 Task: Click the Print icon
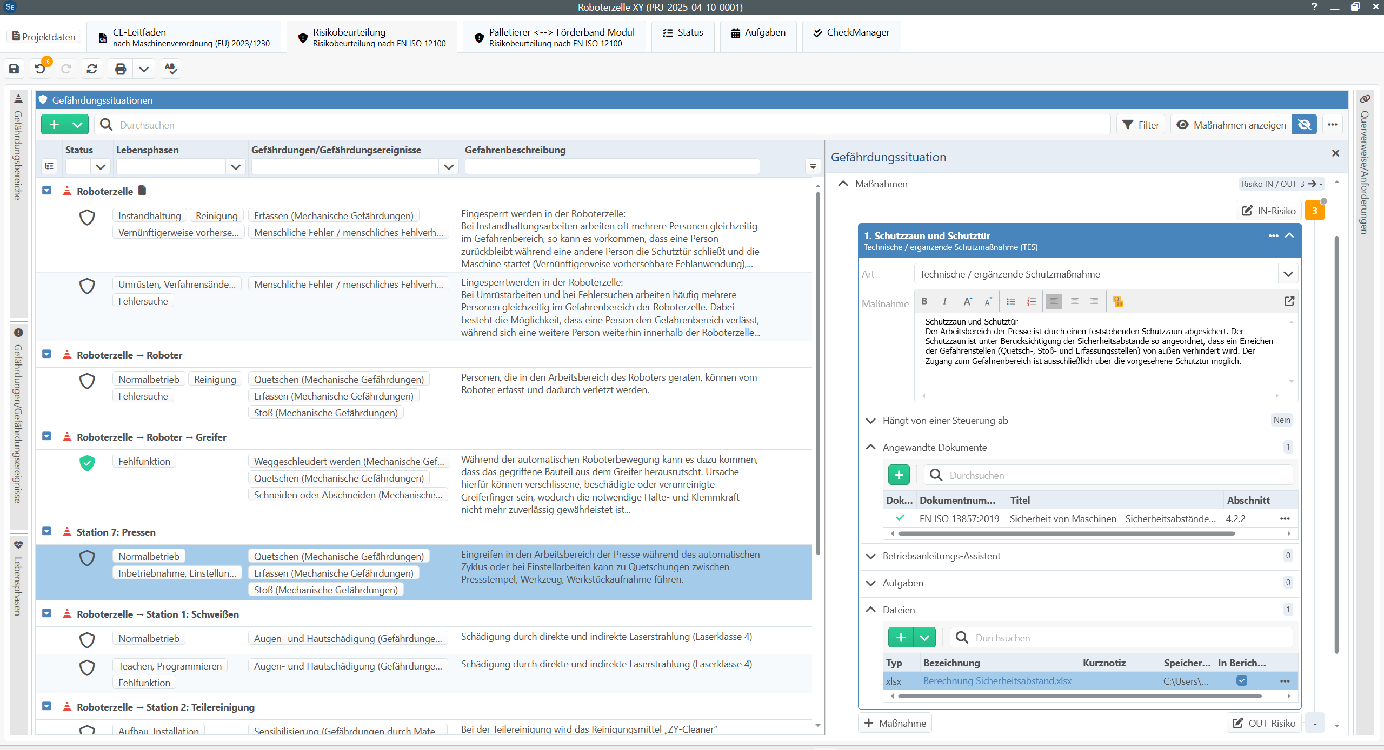(x=121, y=69)
